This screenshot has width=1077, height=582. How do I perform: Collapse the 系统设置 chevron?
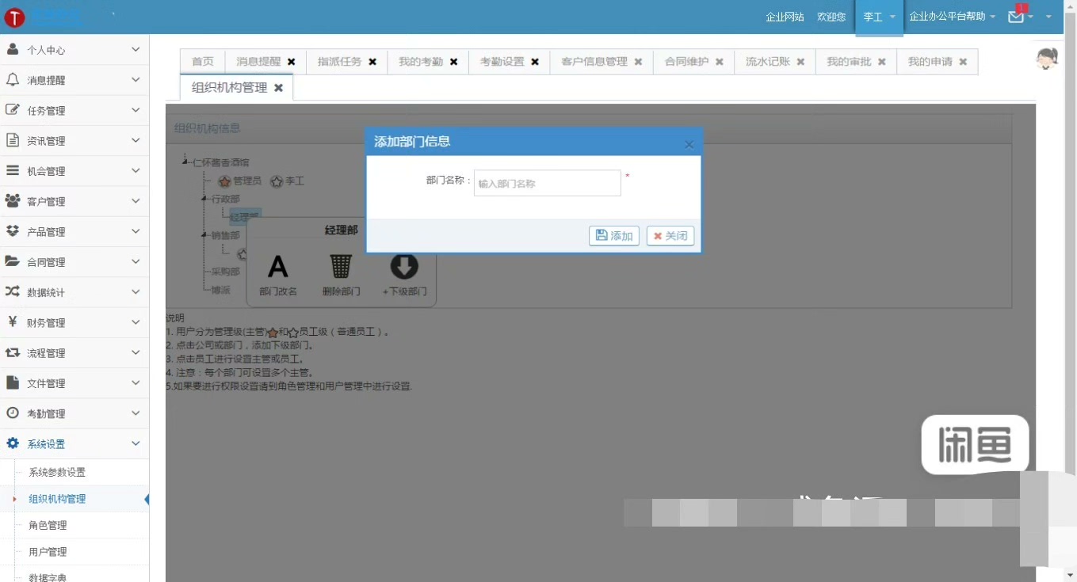coord(136,443)
